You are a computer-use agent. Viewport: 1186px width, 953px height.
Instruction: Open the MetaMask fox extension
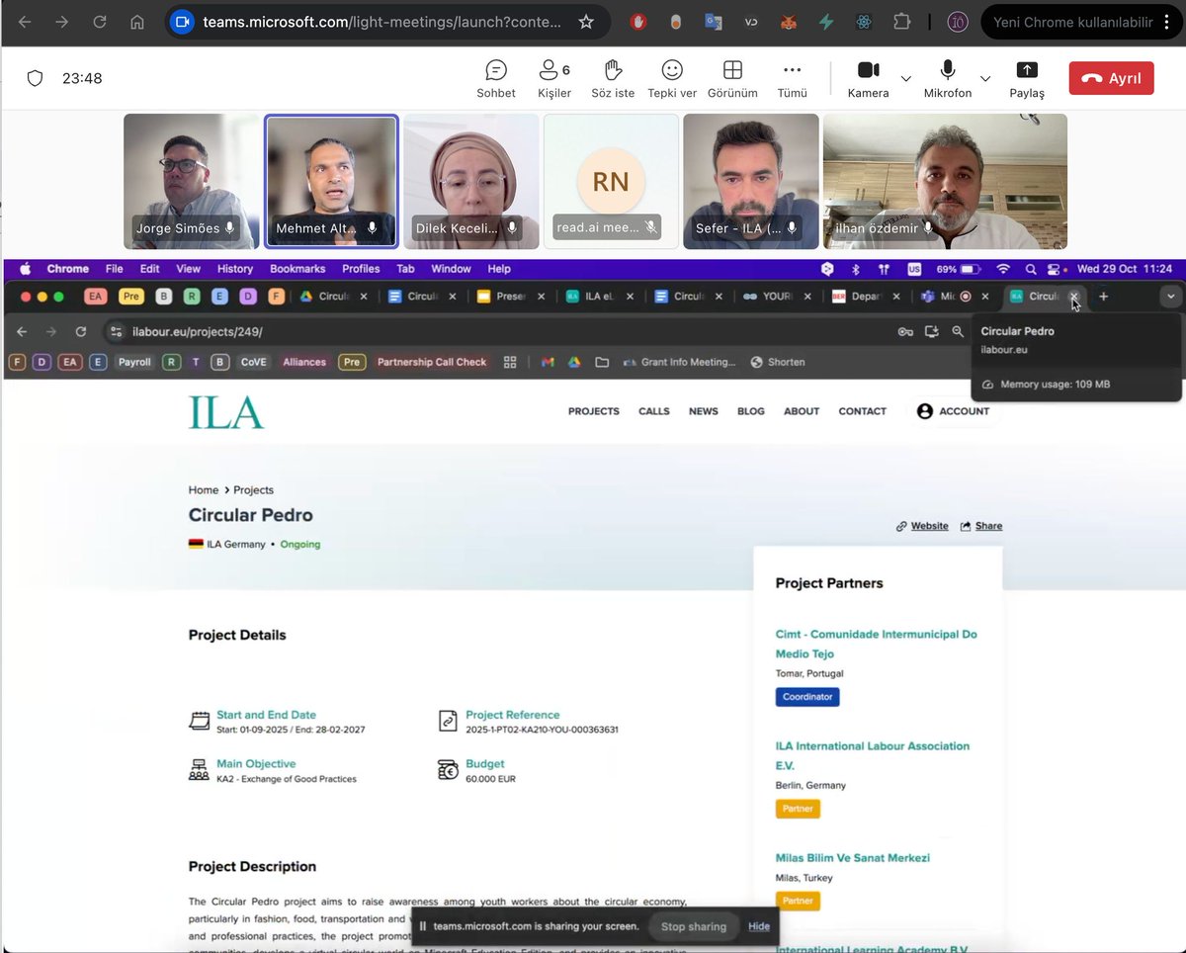coord(788,22)
